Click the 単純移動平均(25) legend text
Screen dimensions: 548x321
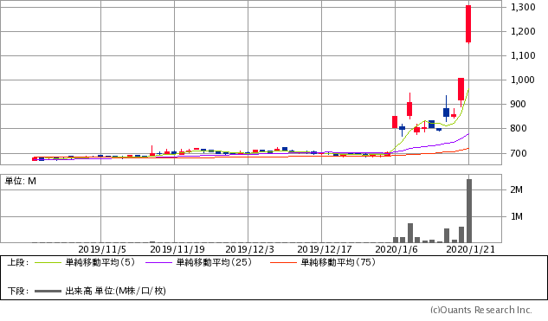tap(214, 262)
